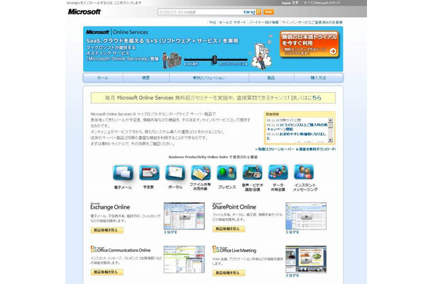Click the Microsoft logo in the header
The height and width of the screenshot is (284, 433).
tap(84, 12)
